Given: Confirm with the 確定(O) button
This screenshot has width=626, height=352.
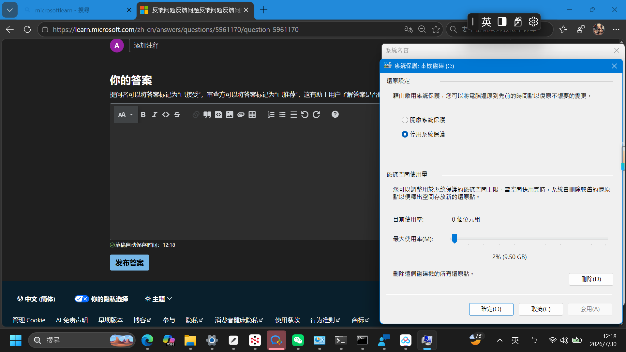Looking at the screenshot, I should (x=491, y=309).
